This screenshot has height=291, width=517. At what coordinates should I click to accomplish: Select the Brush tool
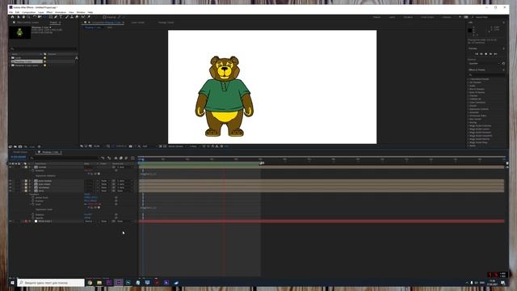tap(66, 17)
